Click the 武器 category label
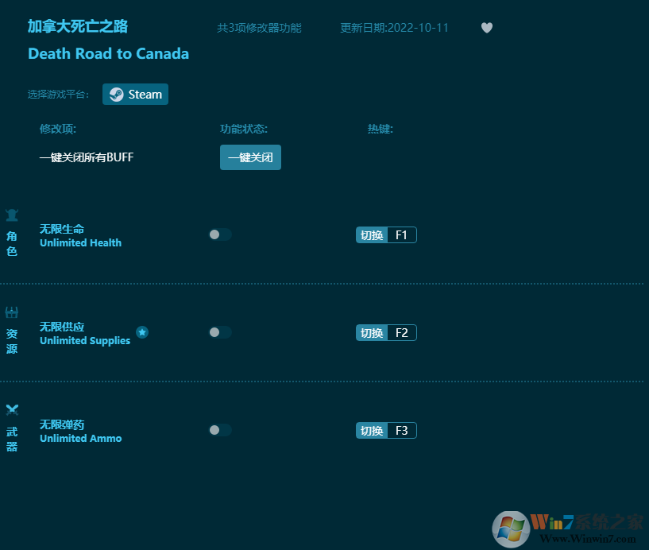 [x=12, y=439]
